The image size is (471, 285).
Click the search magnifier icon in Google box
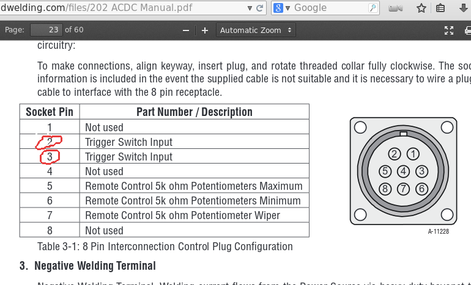tap(373, 9)
